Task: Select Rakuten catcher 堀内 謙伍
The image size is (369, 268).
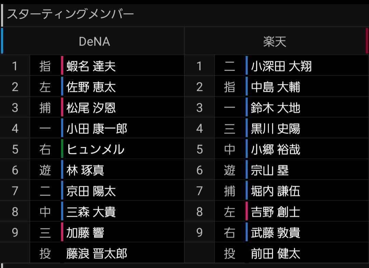Action: [x=275, y=191]
